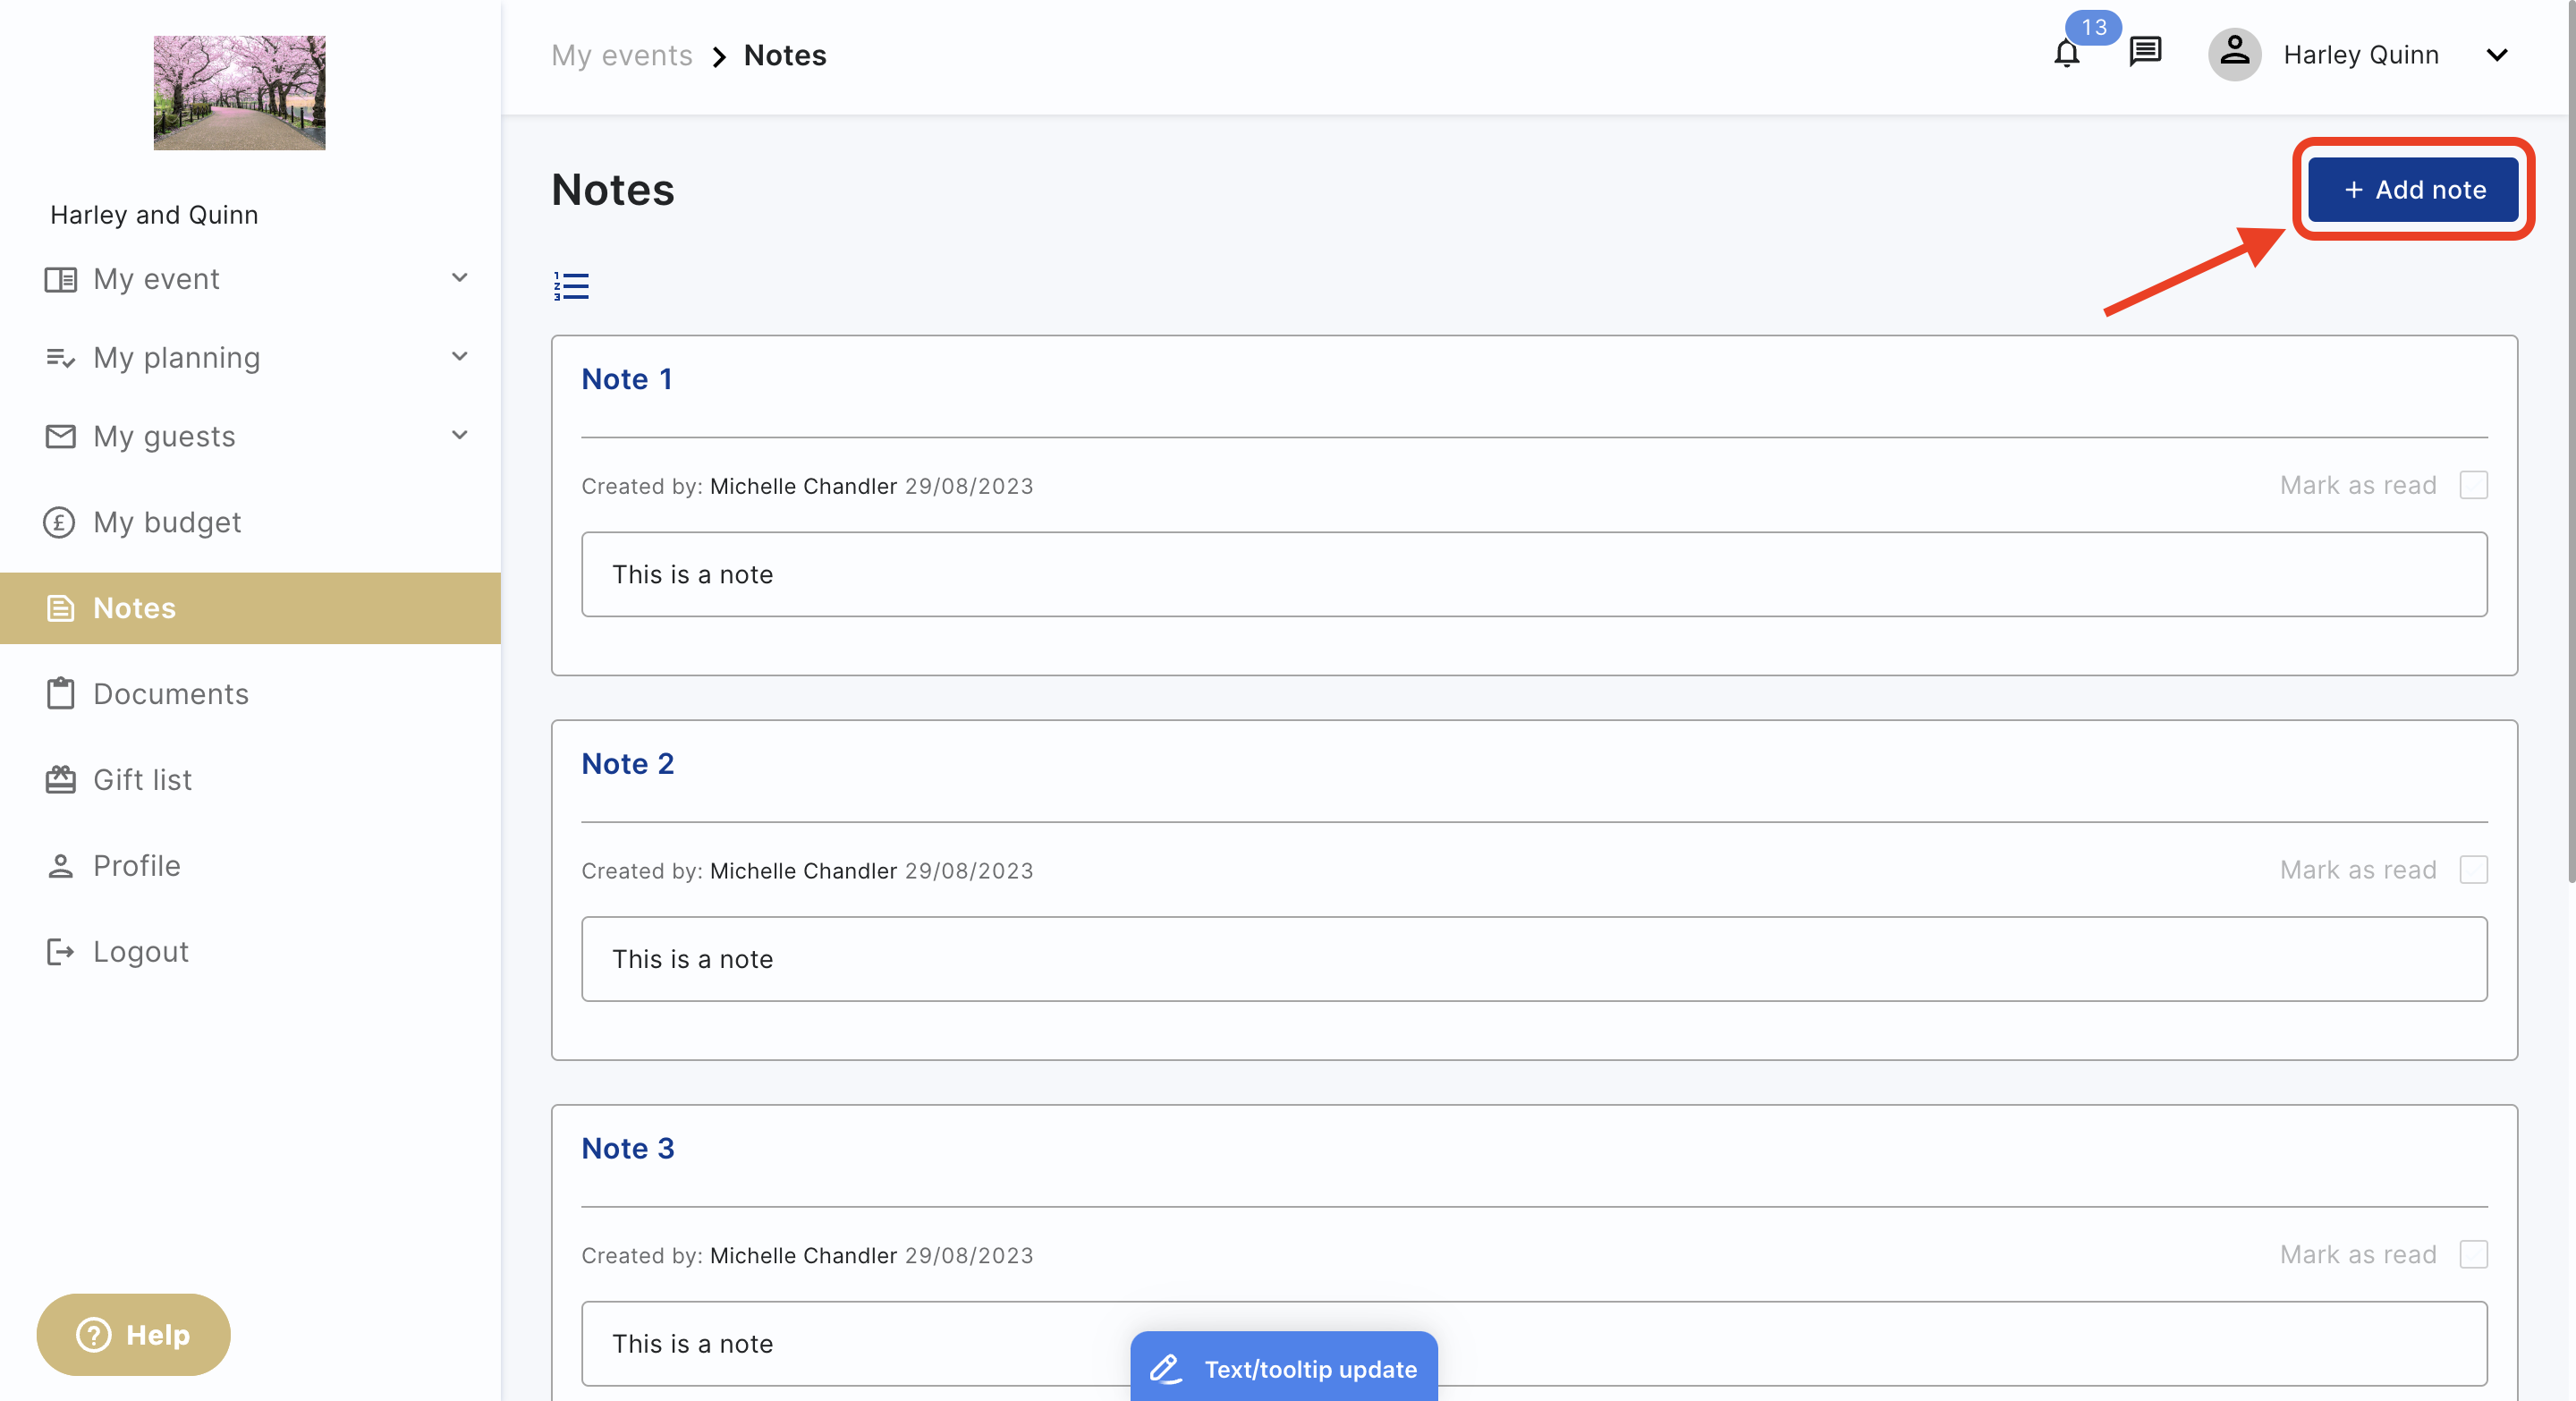The image size is (2576, 1401).
Task: Check Mark as read on Note 3
Action: pyautogui.click(x=2473, y=1254)
